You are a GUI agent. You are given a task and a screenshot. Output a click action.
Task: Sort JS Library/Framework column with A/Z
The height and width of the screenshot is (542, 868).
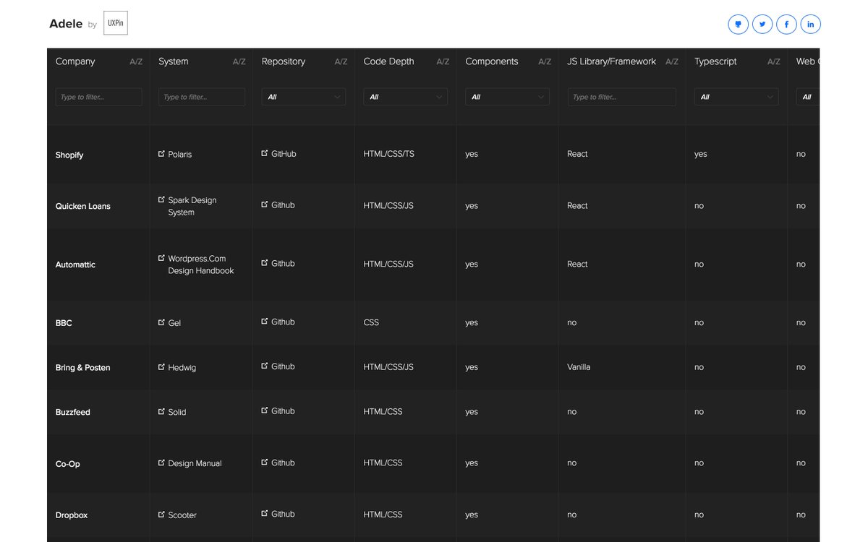[672, 62]
